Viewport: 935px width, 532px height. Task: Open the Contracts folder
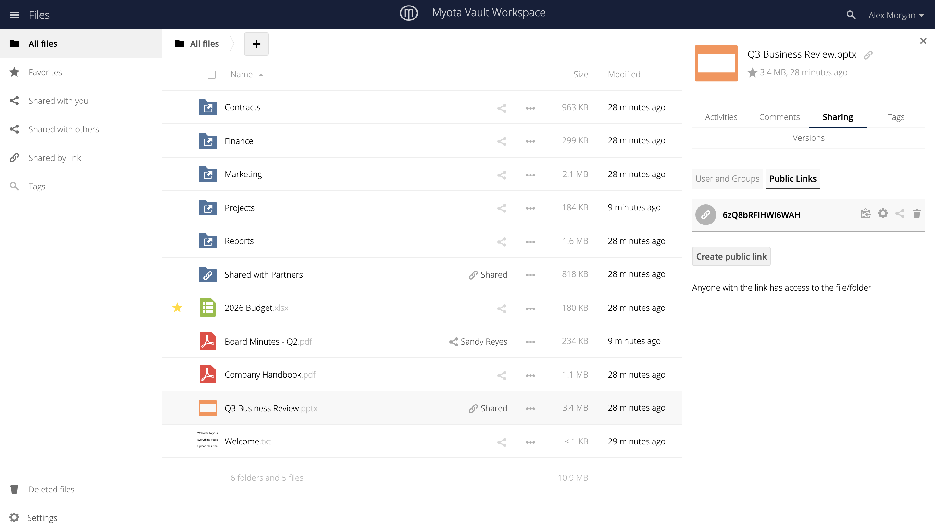pos(243,107)
